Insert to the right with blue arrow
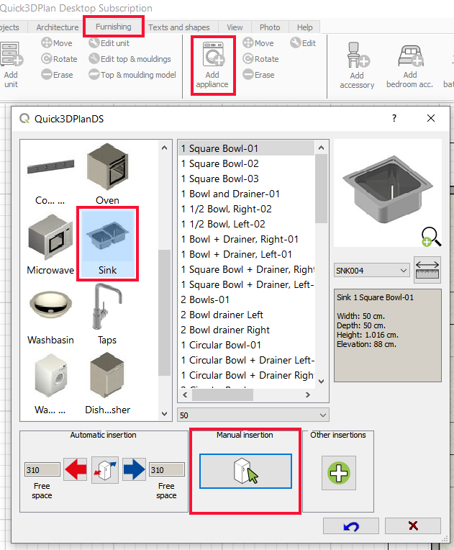454x550 pixels. click(x=134, y=470)
